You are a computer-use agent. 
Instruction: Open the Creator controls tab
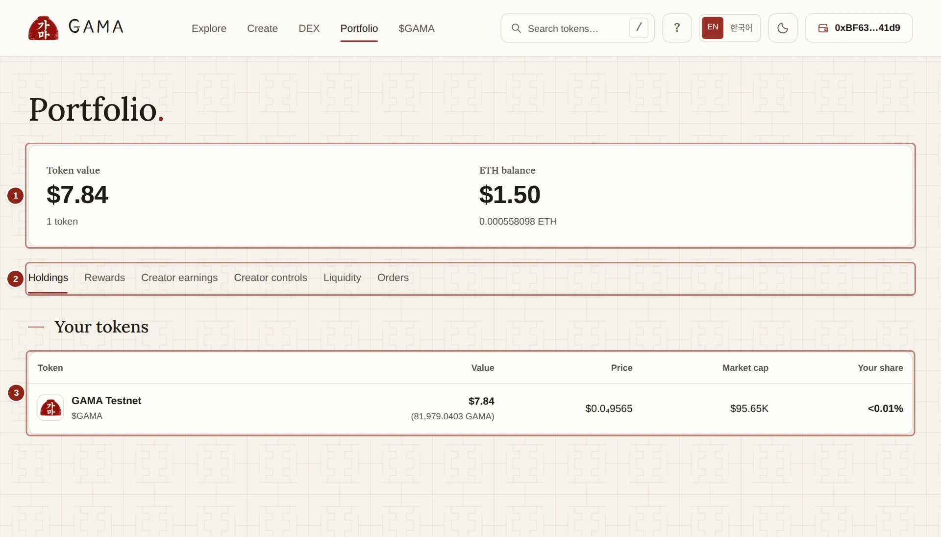click(x=271, y=278)
